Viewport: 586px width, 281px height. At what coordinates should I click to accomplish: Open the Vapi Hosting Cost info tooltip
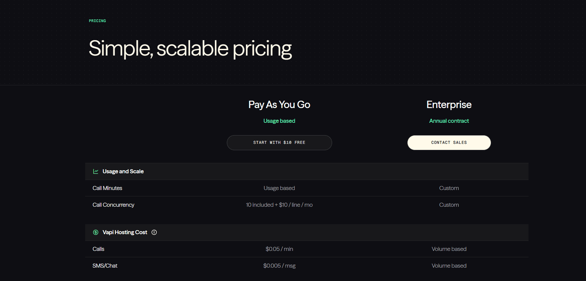coord(154,232)
